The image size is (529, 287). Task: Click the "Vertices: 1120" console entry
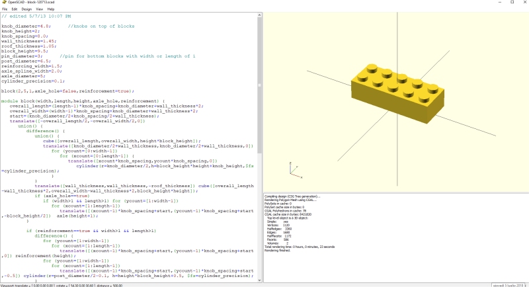point(278,225)
